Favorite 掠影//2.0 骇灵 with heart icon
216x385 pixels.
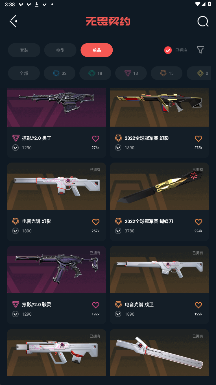(x=96, y=305)
